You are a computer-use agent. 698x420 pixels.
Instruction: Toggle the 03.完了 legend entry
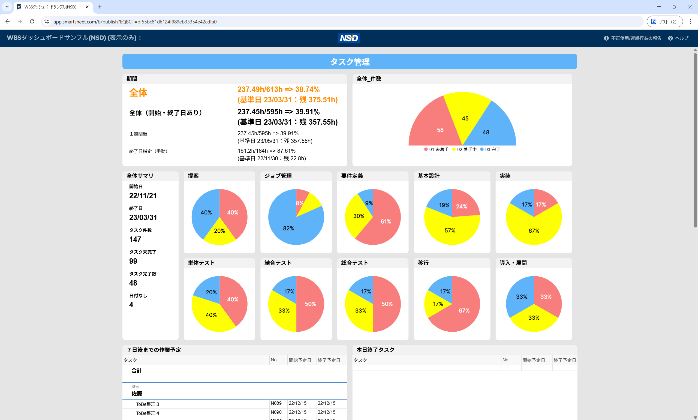coord(490,149)
